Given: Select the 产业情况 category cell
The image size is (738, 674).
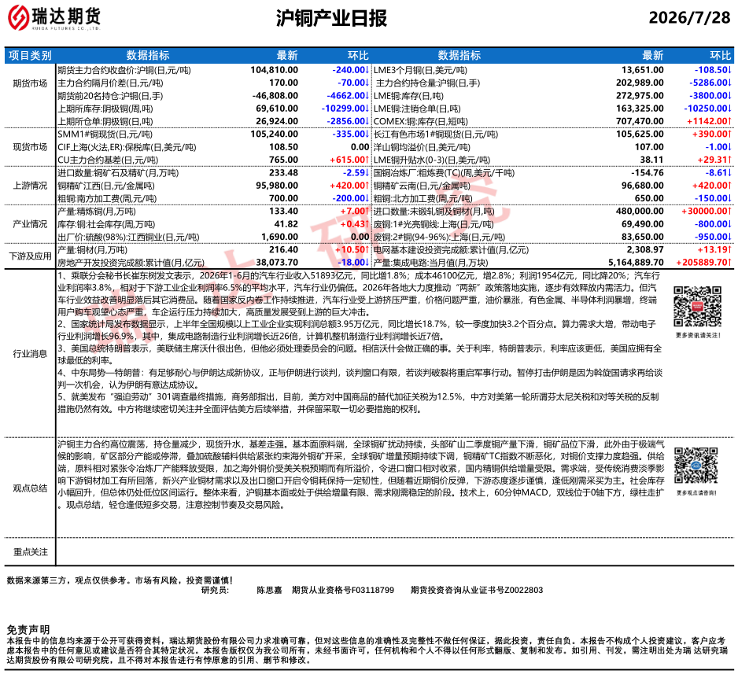Looking at the screenshot, I should pyautogui.click(x=30, y=224).
